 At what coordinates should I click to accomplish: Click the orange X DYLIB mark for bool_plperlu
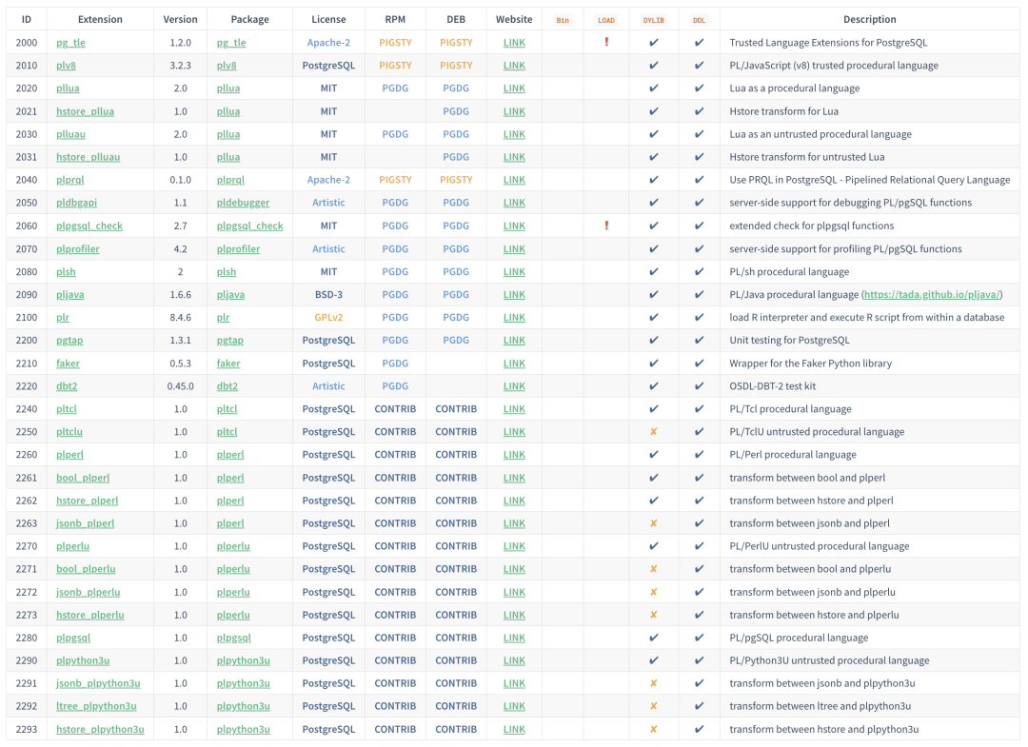point(654,569)
